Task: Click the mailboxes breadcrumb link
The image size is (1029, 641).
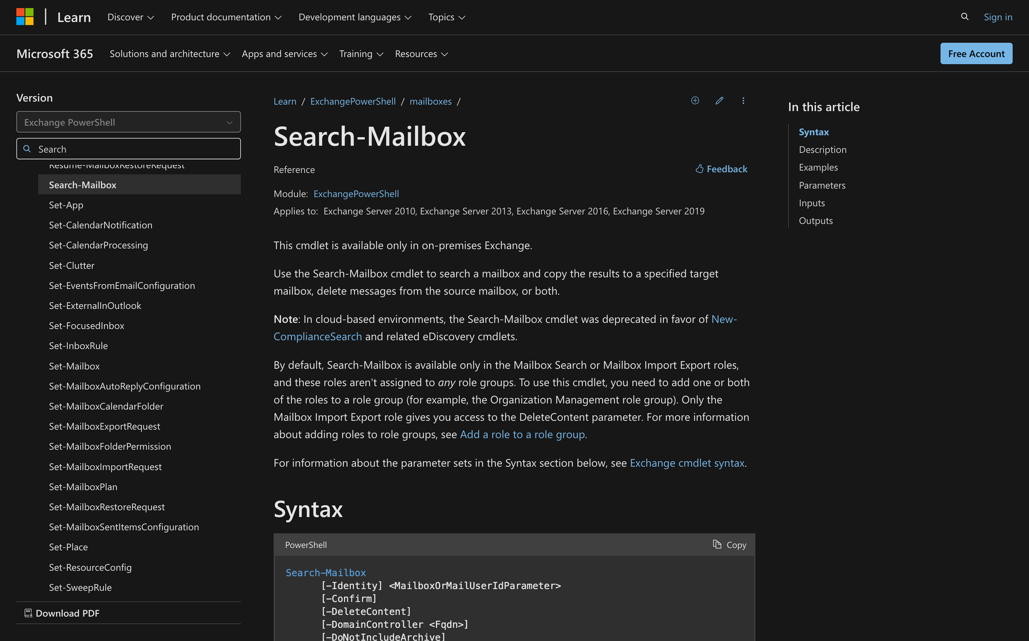Action: point(431,102)
